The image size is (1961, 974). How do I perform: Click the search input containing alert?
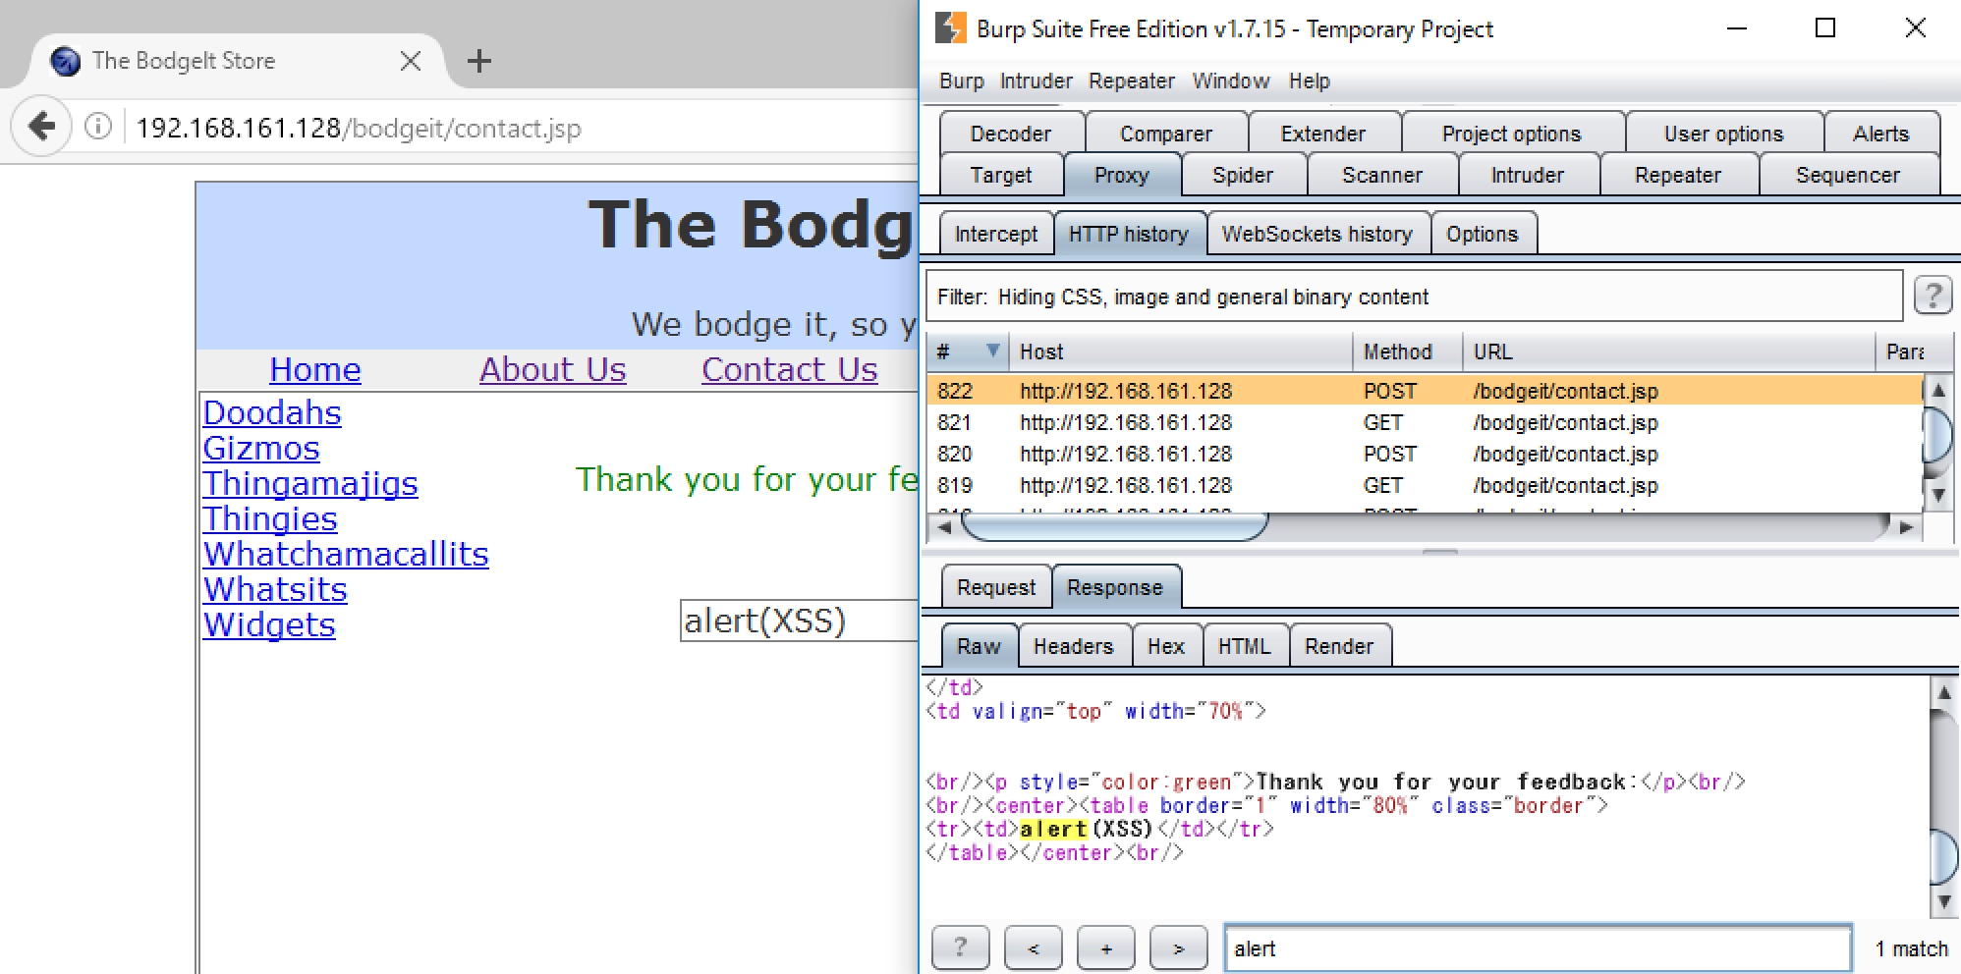[1538, 948]
